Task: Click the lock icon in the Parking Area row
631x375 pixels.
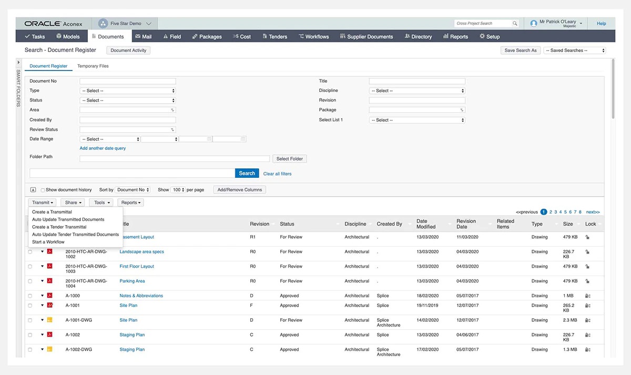Action: click(x=587, y=281)
